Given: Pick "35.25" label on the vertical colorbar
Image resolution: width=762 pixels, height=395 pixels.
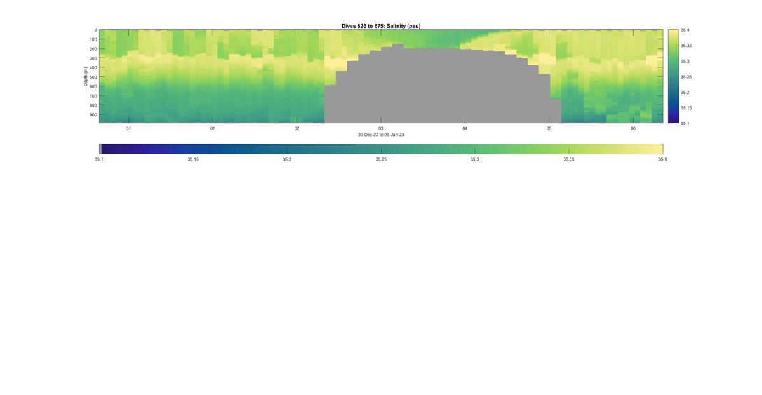Looking at the screenshot, I should 686,77.
